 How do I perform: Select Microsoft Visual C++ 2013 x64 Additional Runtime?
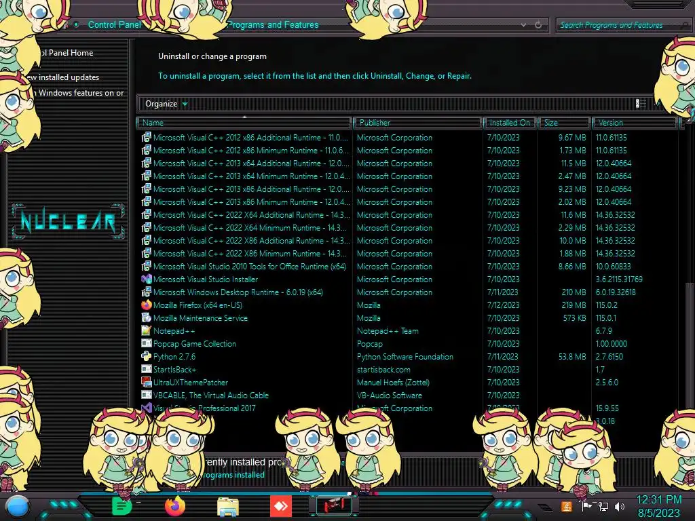tap(251, 163)
